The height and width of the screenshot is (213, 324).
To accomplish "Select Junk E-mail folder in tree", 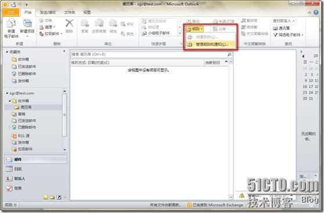I will click(x=22, y=149).
